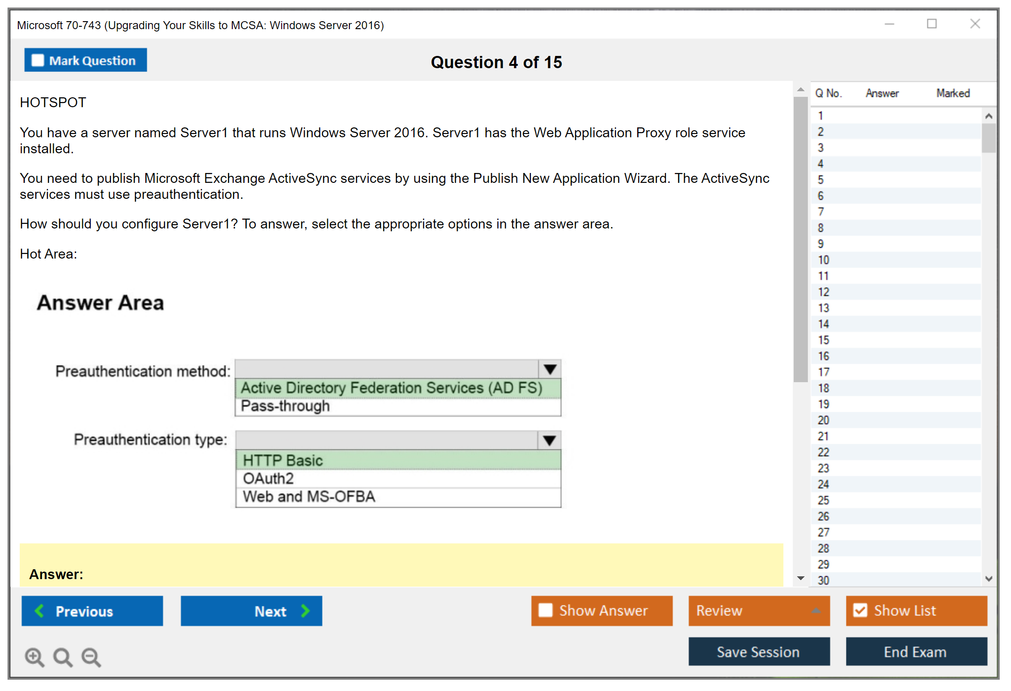Uncheck the Show List checkbox
1011x691 pixels.
[x=860, y=611]
